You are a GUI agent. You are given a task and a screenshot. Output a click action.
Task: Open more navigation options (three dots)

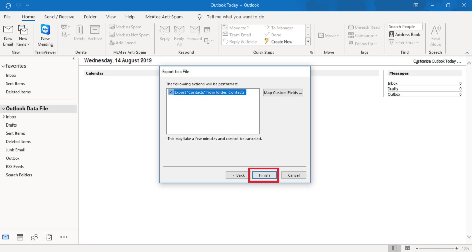click(64, 237)
